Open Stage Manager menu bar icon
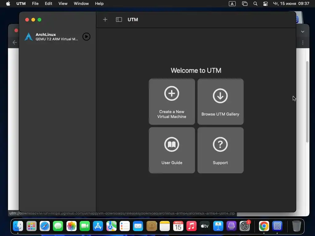 245,4
